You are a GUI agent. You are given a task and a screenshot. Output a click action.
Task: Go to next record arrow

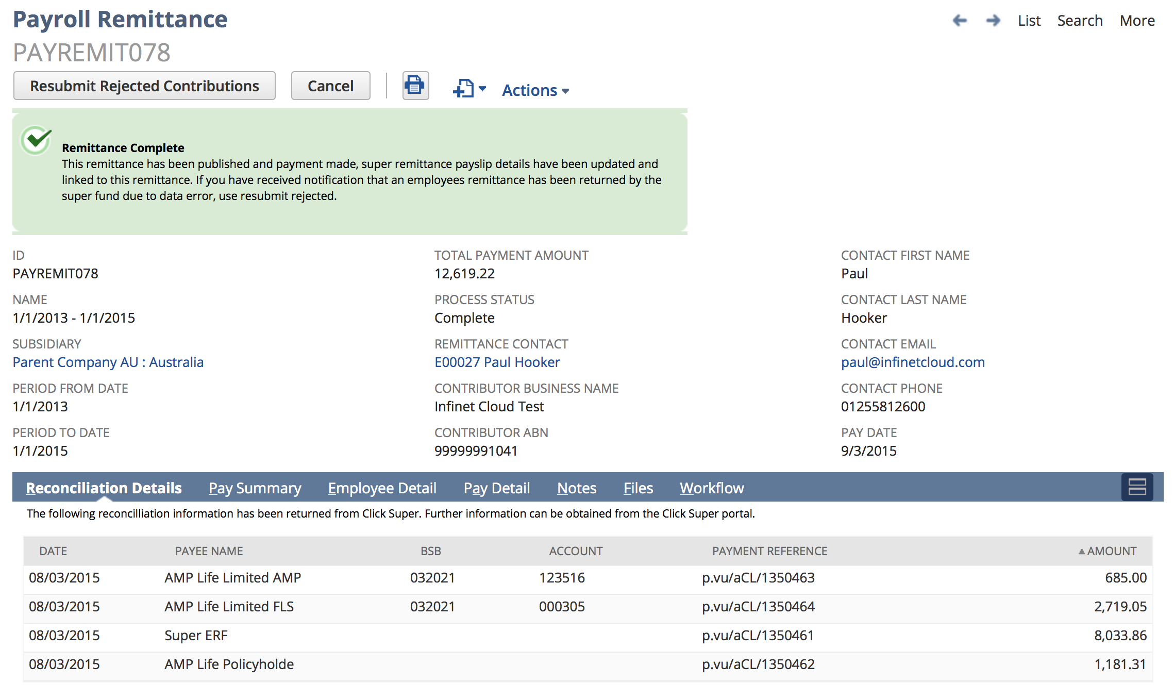click(x=993, y=21)
